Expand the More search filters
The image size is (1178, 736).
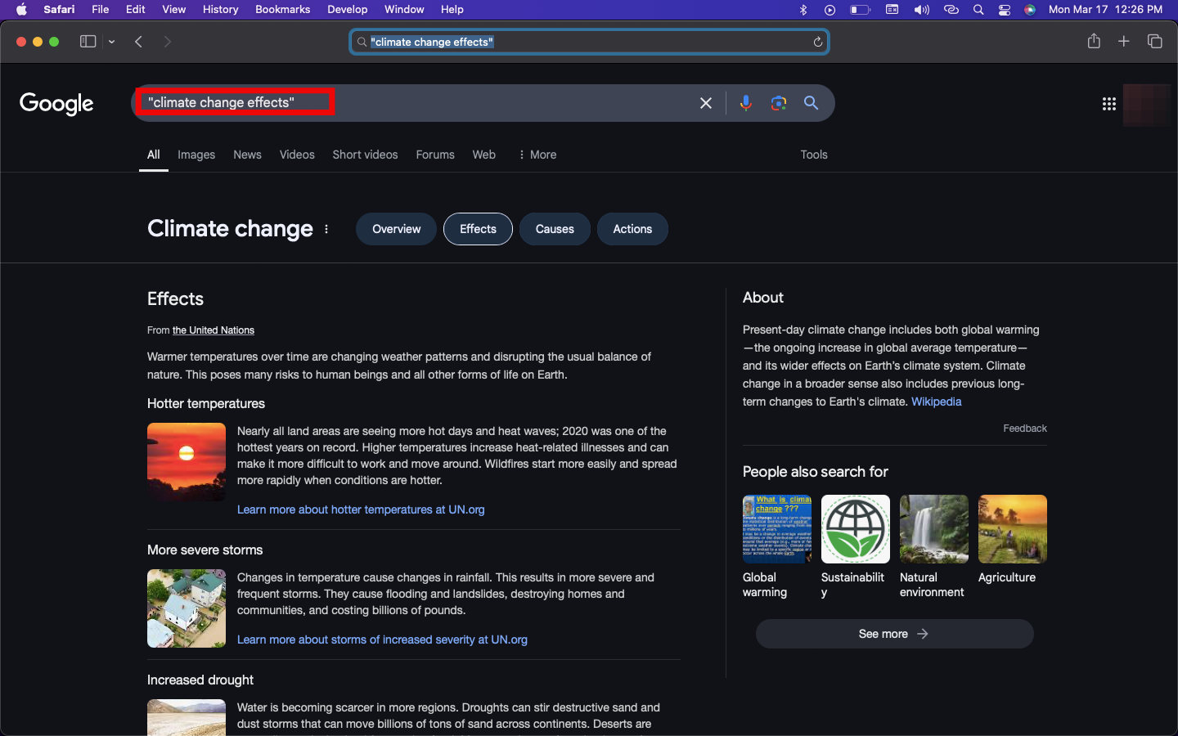click(x=537, y=155)
